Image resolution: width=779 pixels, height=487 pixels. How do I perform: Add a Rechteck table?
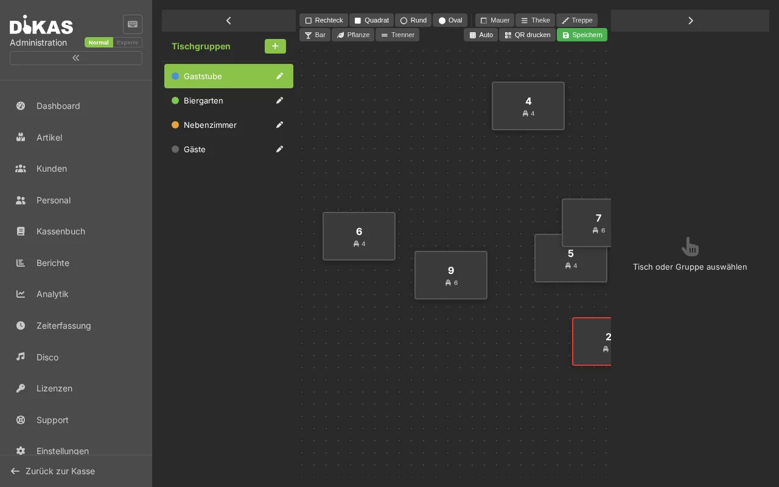pyautogui.click(x=324, y=20)
